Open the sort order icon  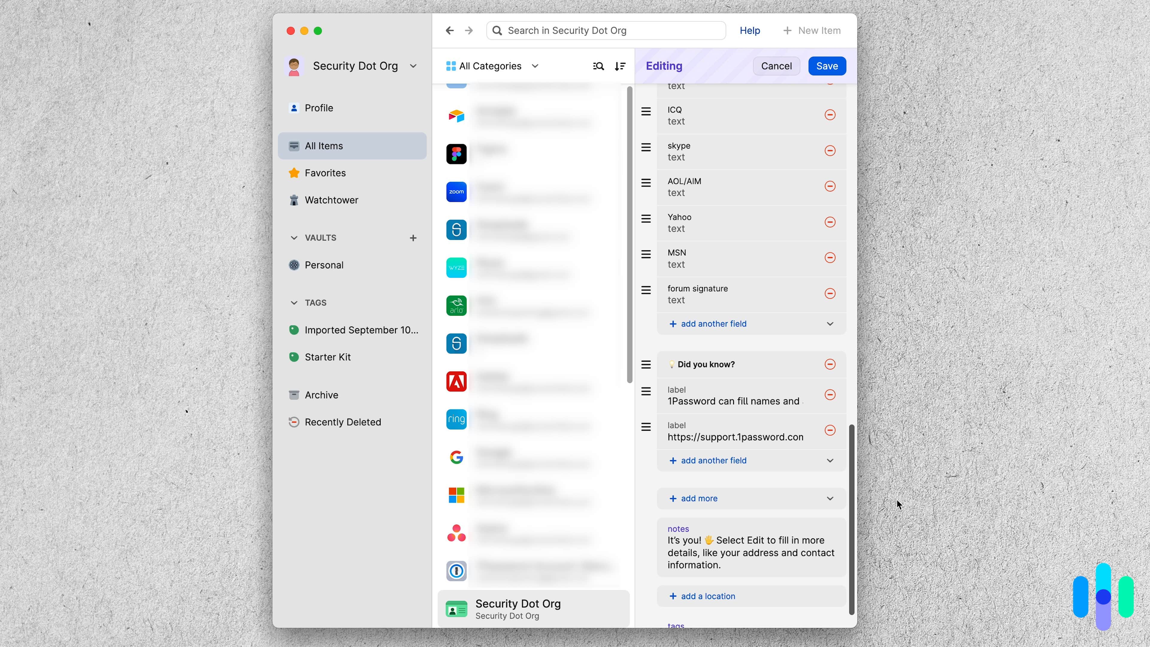coord(621,66)
